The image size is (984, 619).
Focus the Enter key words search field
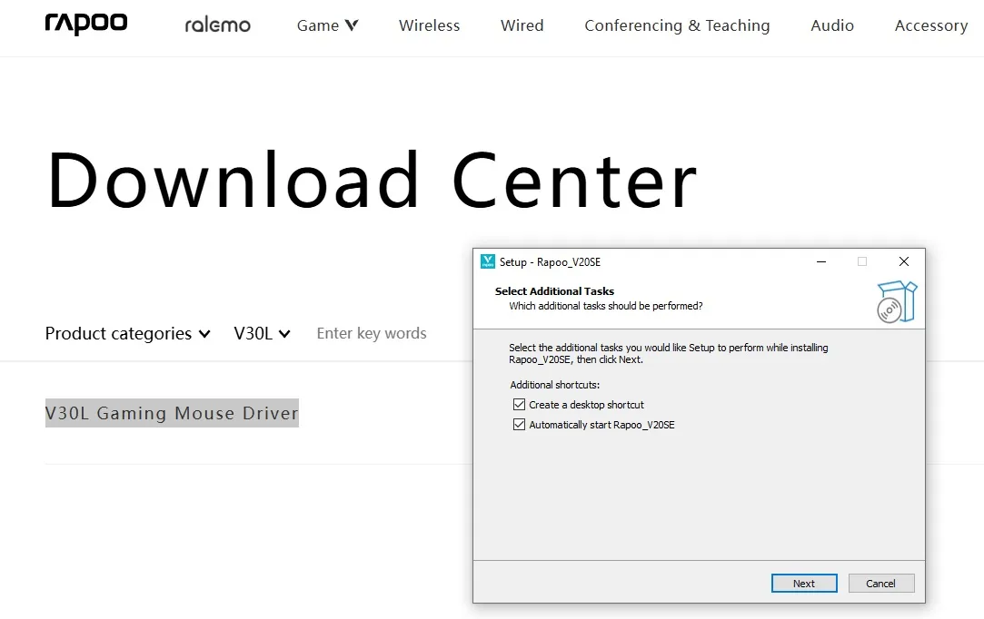(x=372, y=334)
